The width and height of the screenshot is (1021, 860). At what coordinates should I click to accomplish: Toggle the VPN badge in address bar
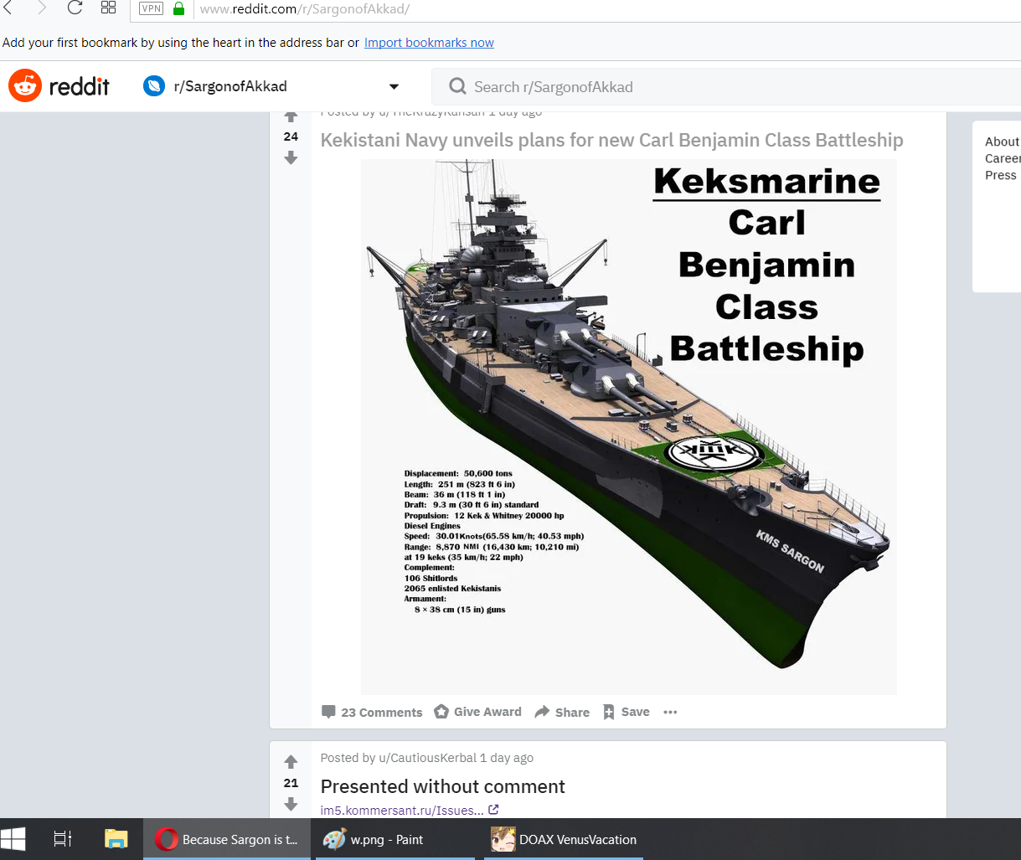click(151, 8)
